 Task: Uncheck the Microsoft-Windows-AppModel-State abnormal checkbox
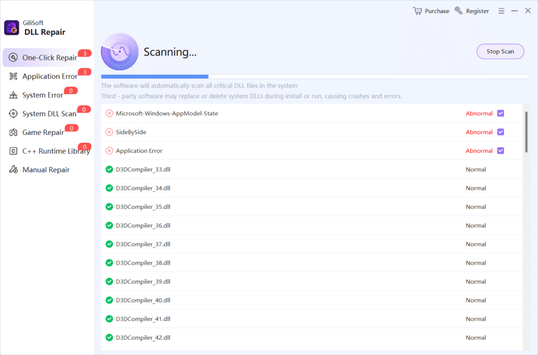coord(500,113)
